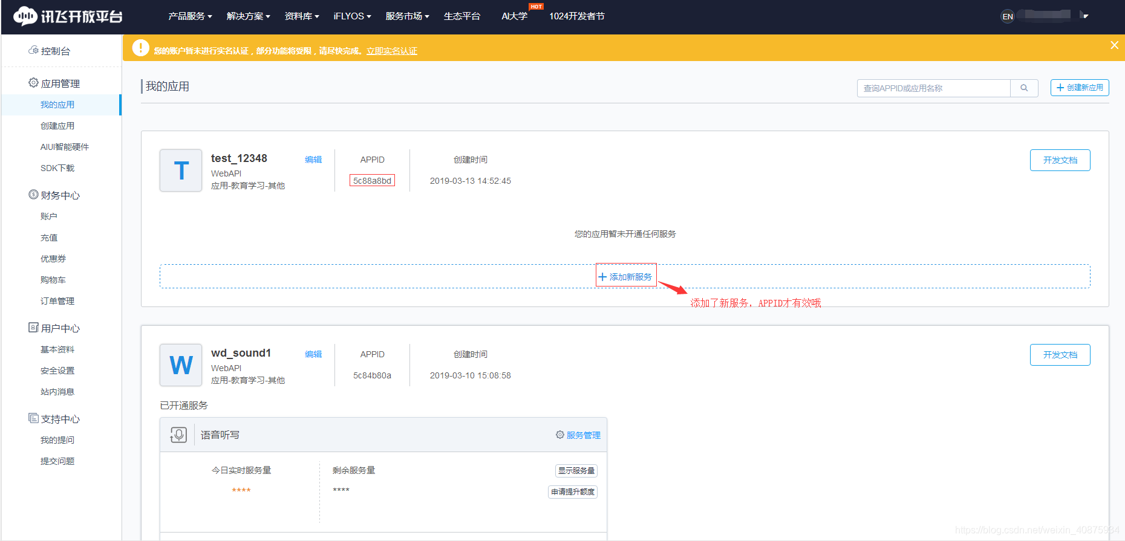Click the 创建新应用 button

[1080, 88]
